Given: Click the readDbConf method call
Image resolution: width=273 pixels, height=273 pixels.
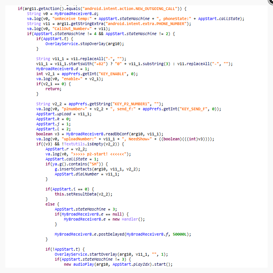Looking at the screenshot, I should (115, 134).
